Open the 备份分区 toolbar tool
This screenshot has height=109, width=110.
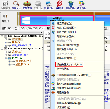(82, 5)
